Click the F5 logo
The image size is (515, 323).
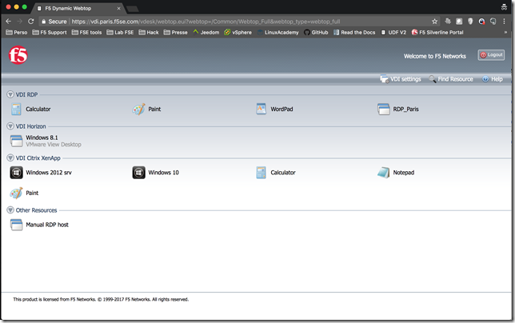(x=18, y=55)
